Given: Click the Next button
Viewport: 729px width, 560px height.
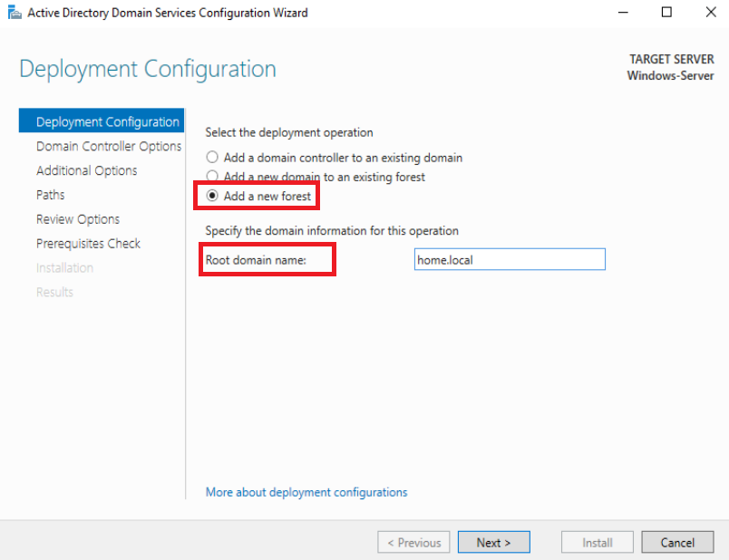Looking at the screenshot, I should click(x=494, y=543).
